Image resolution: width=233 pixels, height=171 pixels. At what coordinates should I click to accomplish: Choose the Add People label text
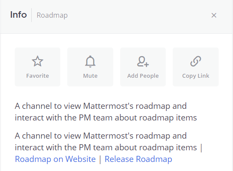143,76
